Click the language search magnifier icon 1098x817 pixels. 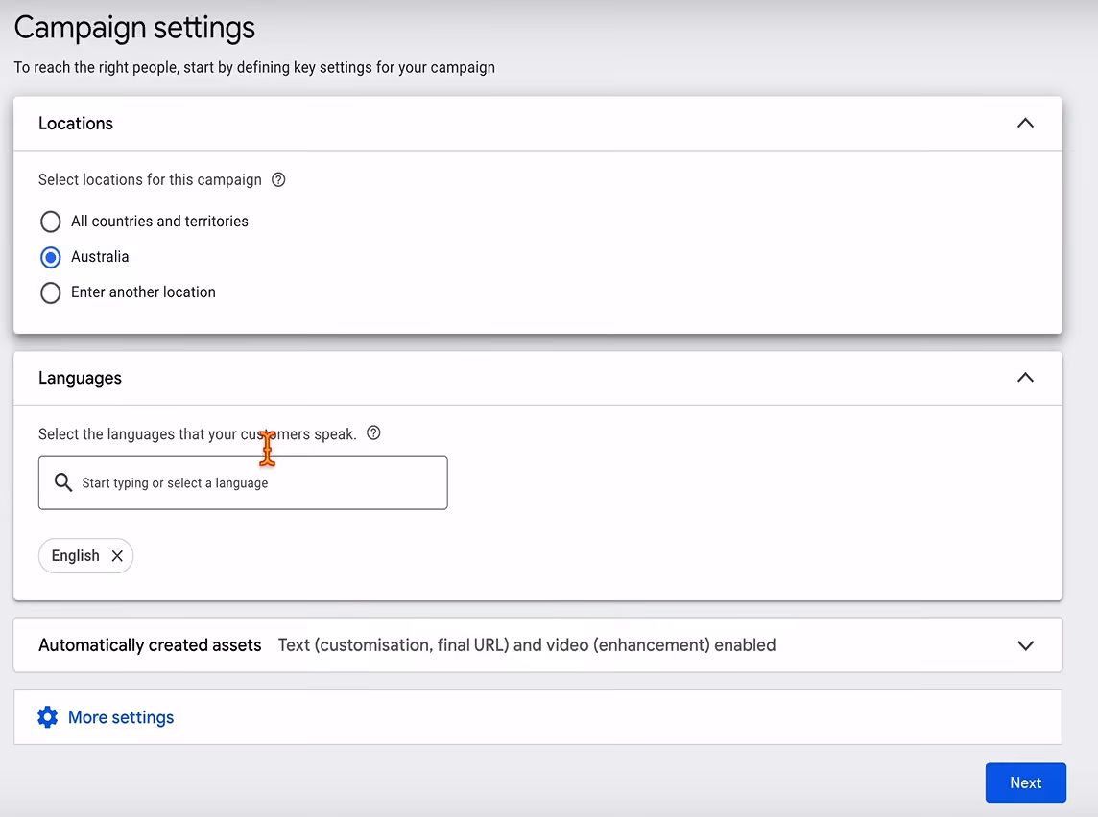(x=63, y=482)
